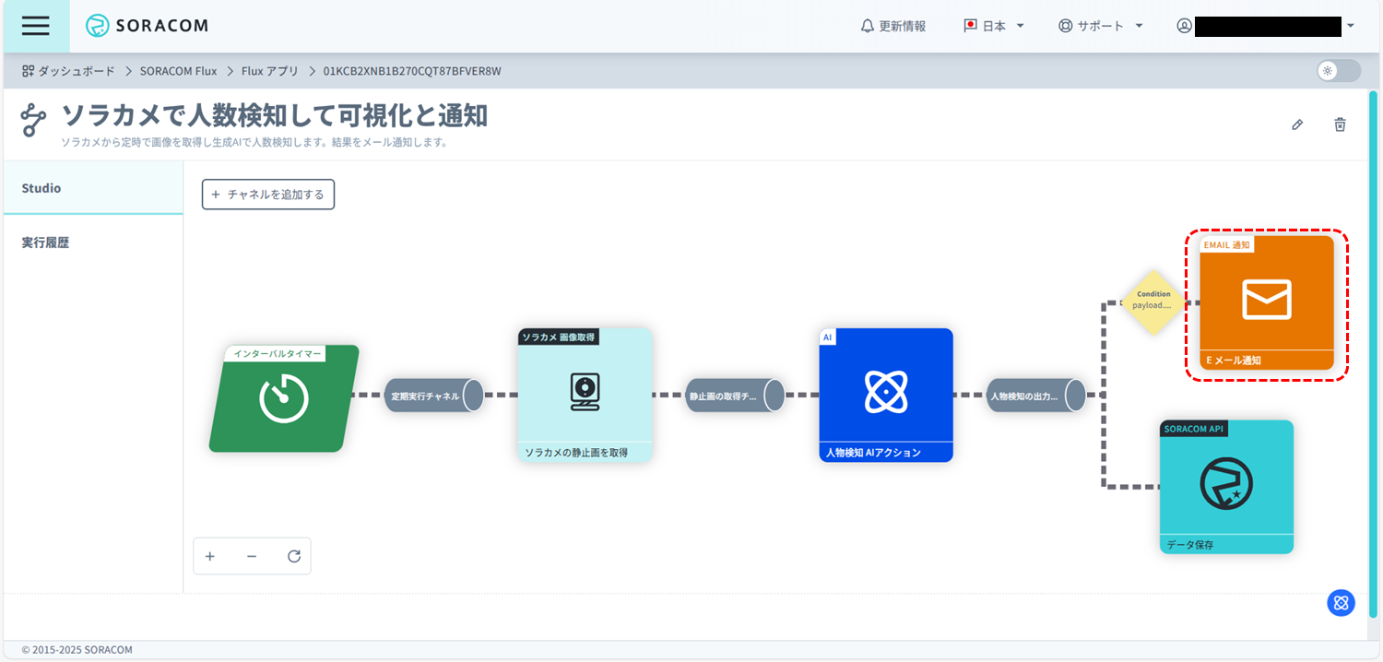This screenshot has width=1383, height=662.
Task: Select the 人物検知 AIアクション node
Action: [886, 395]
